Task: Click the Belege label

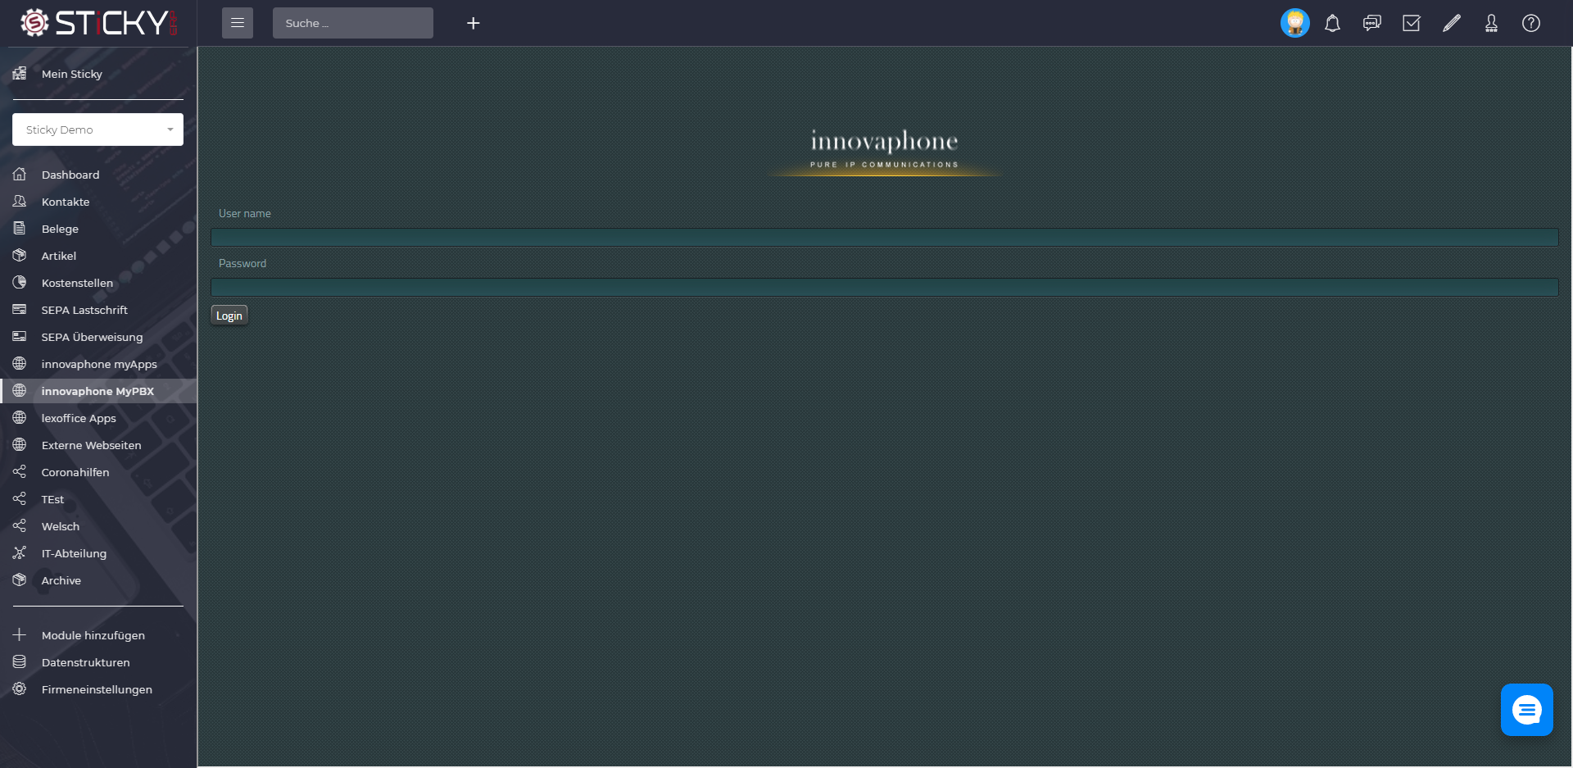Action: 60,229
